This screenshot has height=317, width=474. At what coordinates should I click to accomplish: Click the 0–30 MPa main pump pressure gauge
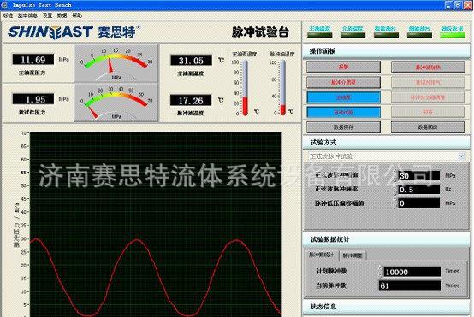coord(116,63)
